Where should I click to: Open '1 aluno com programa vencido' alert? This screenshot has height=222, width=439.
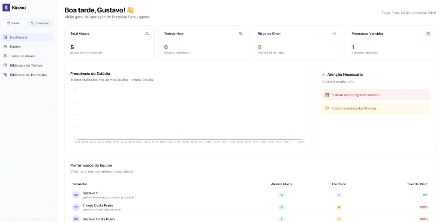click(x=376, y=95)
